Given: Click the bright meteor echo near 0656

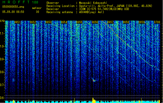Looking at the screenshot, I should (x=94, y=80).
